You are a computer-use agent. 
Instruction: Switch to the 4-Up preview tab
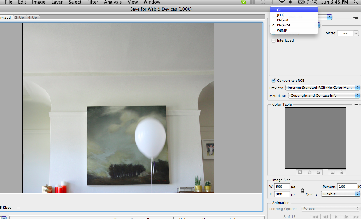(x=32, y=18)
